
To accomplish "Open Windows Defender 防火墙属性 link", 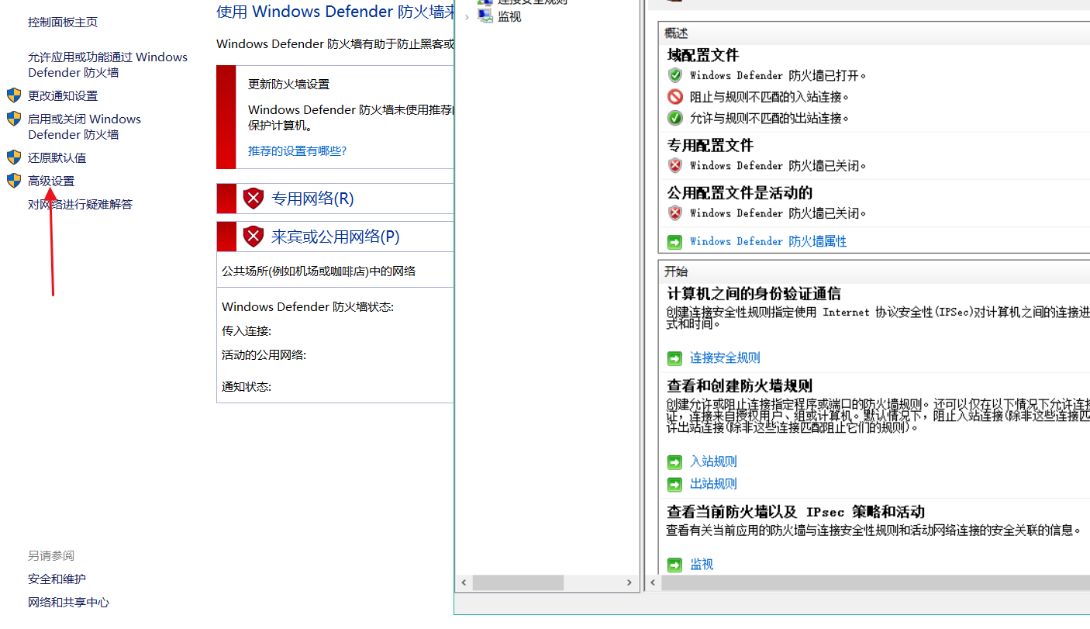I will point(768,241).
